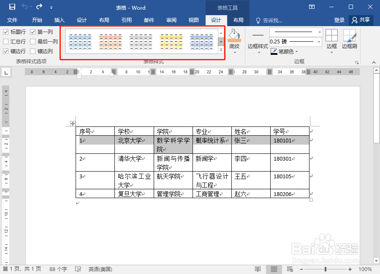Click the table move handle

73,124
